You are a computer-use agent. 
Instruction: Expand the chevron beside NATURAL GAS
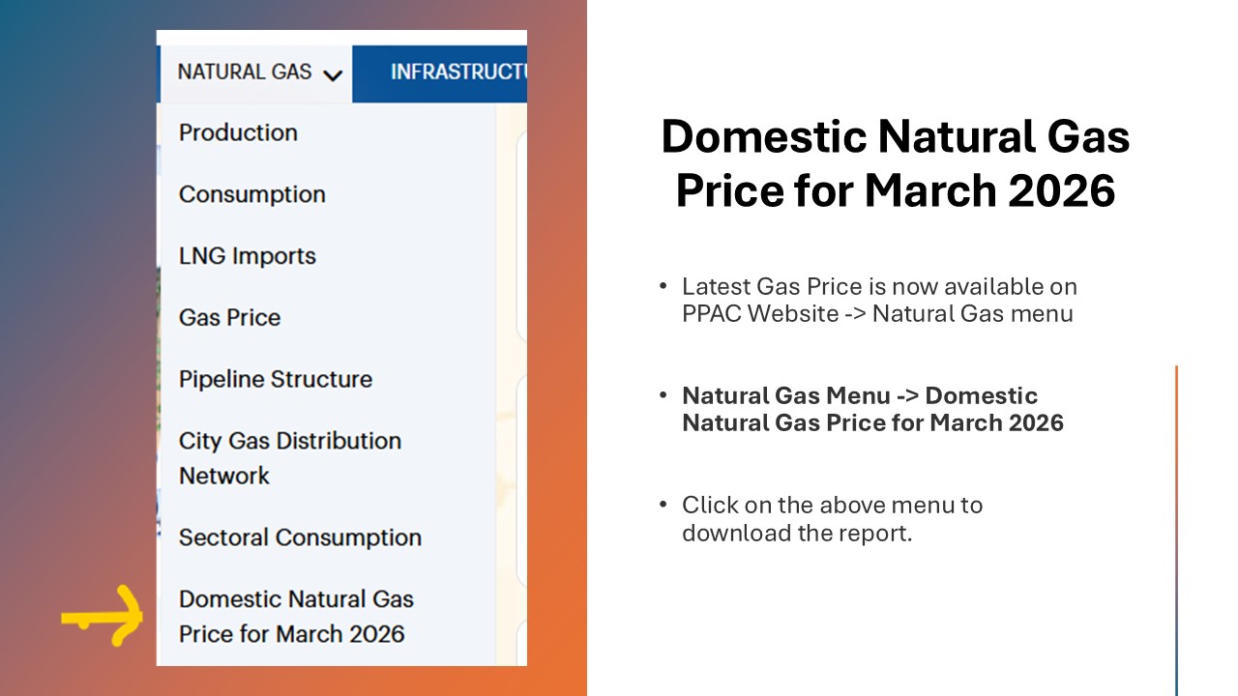coord(333,74)
